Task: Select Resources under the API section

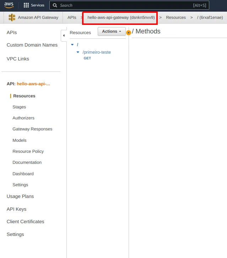Action: coord(24,96)
